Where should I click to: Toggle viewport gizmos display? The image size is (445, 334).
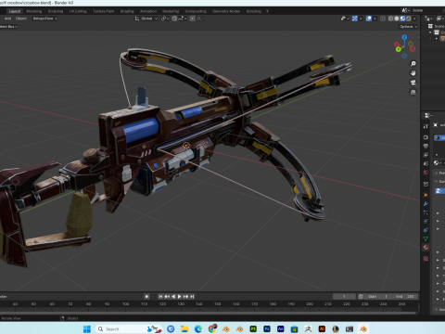tap(355, 19)
